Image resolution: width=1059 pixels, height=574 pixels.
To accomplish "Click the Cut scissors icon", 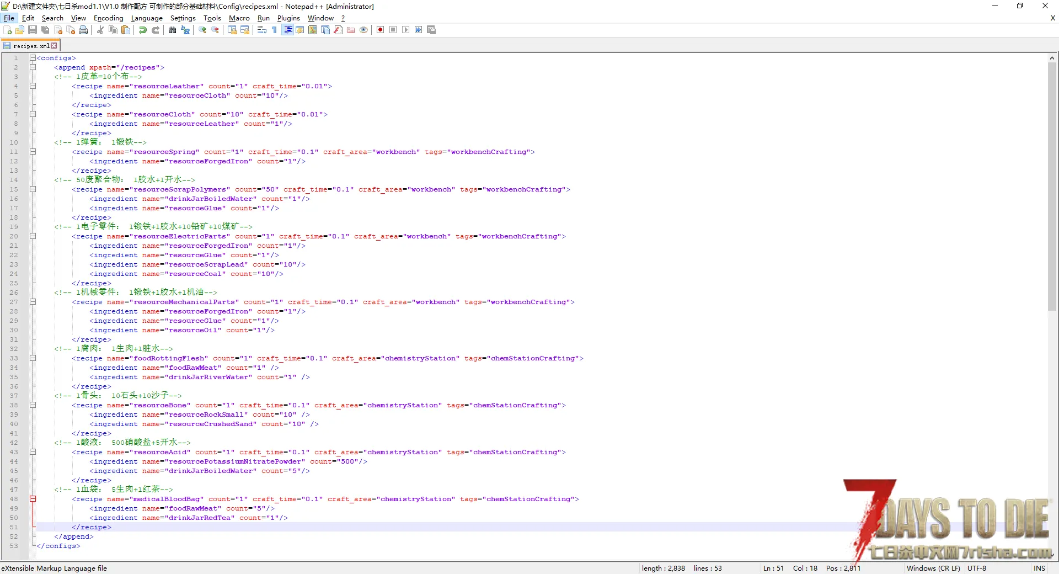I will (x=100, y=30).
